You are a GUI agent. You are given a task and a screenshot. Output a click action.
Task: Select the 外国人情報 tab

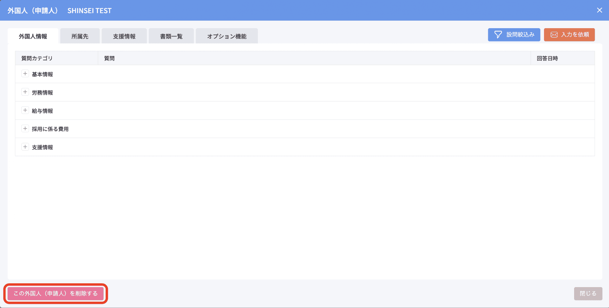[33, 36]
